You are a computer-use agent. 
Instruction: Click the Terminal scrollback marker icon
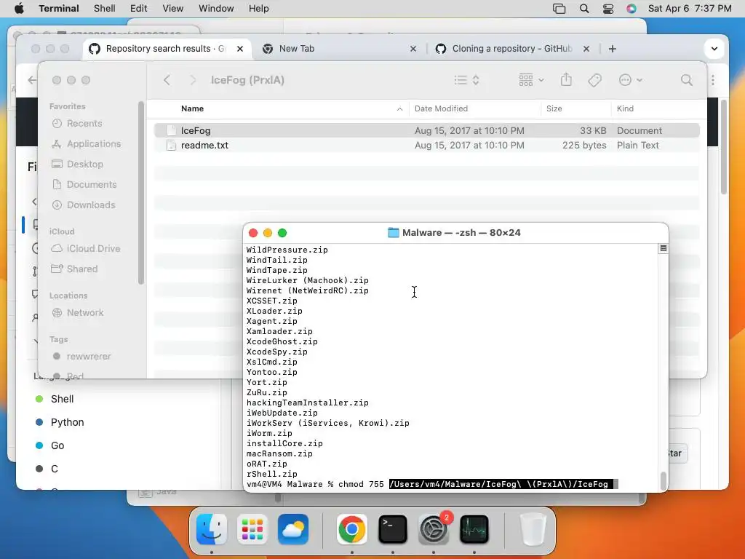point(664,248)
